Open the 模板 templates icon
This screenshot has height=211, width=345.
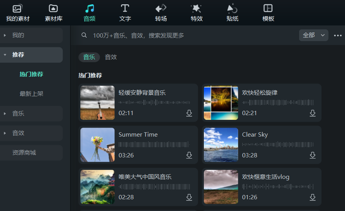click(268, 8)
